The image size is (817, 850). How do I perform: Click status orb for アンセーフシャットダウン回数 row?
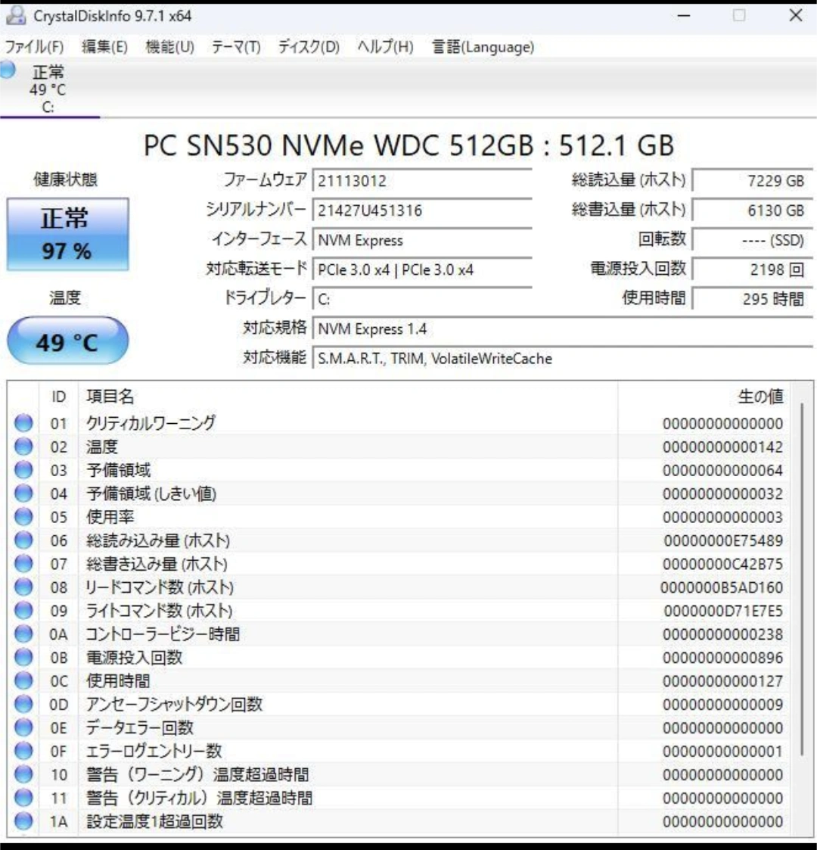pyautogui.click(x=23, y=704)
